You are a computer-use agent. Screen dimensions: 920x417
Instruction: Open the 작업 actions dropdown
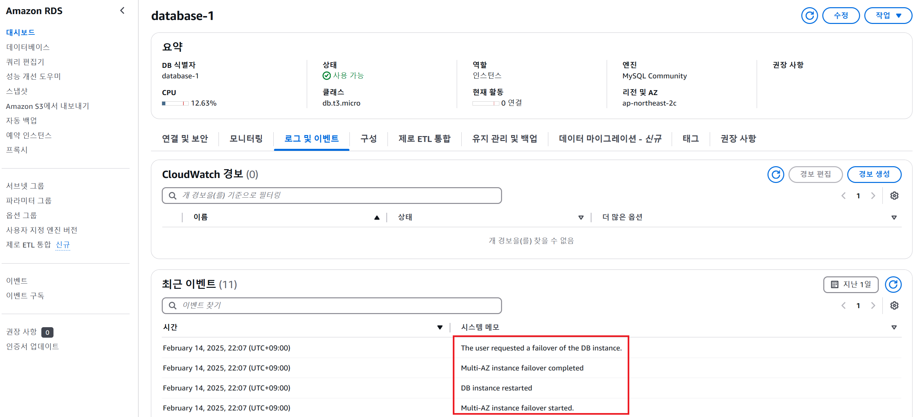tap(888, 16)
